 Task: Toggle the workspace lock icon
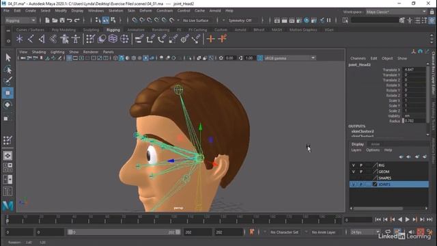click(x=432, y=12)
